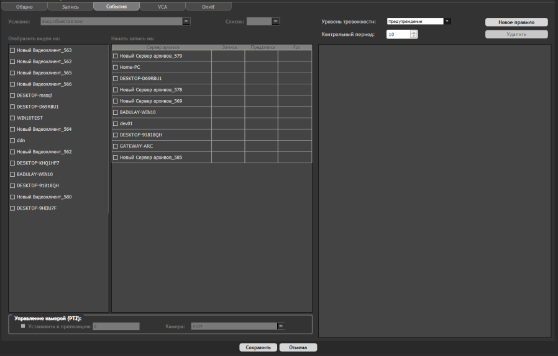558x356 pixels.
Task: Enable the DESKTOP-mssql video client checkbox
Action: (12, 96)
